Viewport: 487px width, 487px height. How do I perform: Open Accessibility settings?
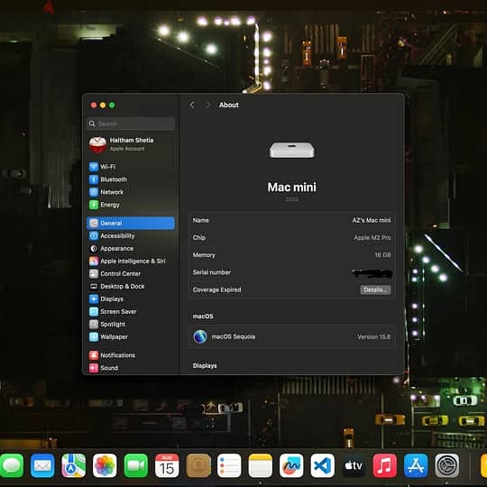(x=131, y=235)
